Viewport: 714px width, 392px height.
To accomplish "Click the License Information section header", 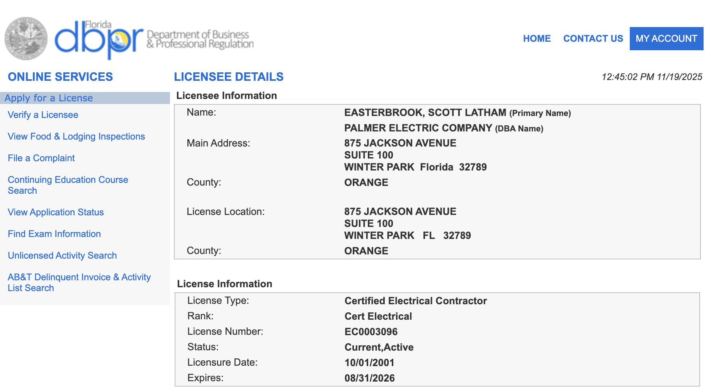I will [224, 284].
